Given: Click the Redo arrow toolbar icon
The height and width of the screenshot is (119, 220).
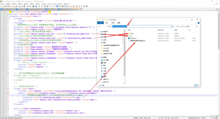Looking at the screenshot, I should (30, 6).
